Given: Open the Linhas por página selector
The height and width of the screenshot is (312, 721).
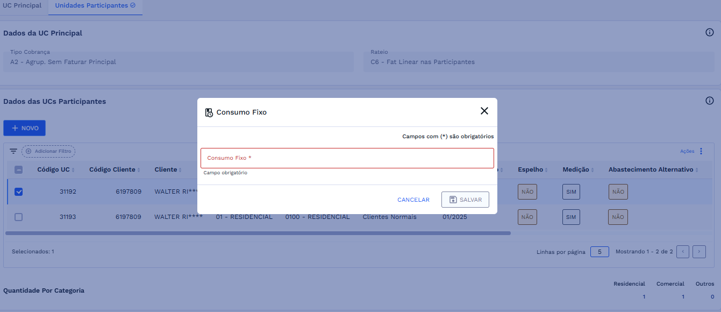Looking at the screenshot, I should (599, 252).
